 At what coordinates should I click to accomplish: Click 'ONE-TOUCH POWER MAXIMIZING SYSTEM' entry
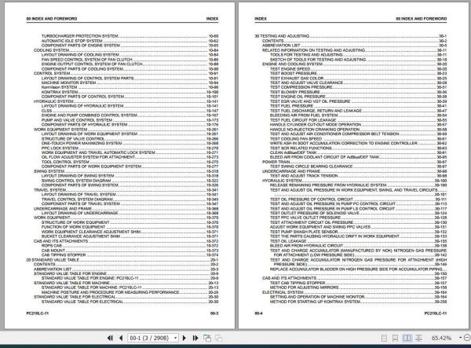pyautogui.click(x=82, y=143)
